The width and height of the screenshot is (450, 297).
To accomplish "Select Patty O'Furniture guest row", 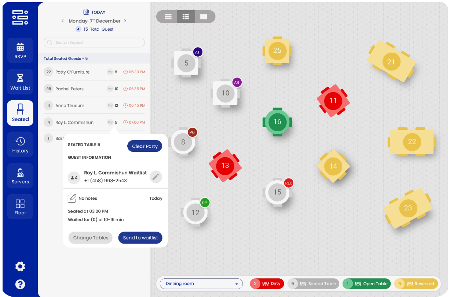I will (94, 72).
